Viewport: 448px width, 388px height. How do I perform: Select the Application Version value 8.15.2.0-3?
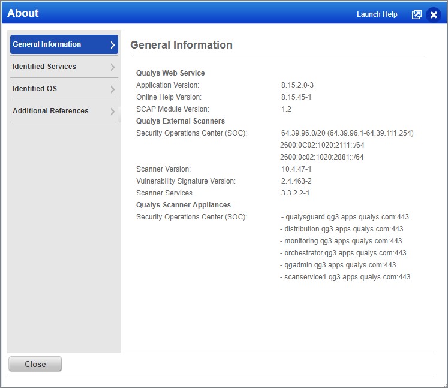click(297, 85)
